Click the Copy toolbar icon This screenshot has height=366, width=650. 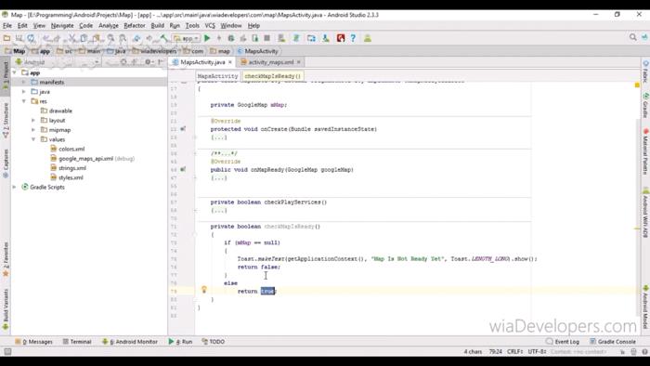[x=84, y=38]
